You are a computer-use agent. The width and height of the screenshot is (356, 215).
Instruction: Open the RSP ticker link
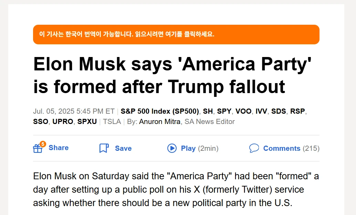(298, 111)
